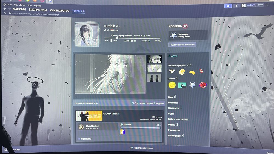The width and height of the screenshot is (274, 154).
Task: Go to the МАГАЗИН tab
Action: point(19,9)
